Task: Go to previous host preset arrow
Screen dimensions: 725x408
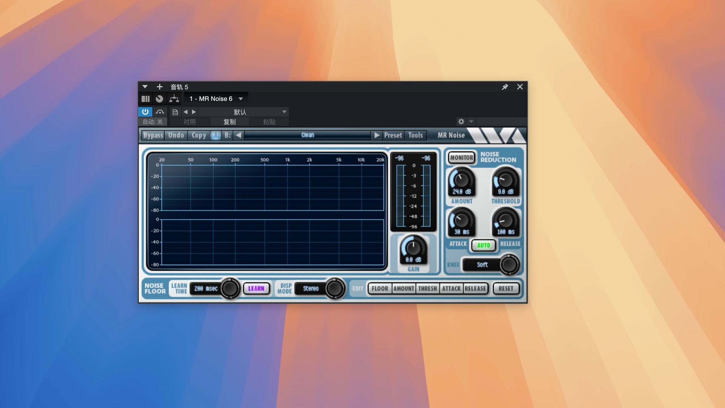Action: [x=185, y=112]
